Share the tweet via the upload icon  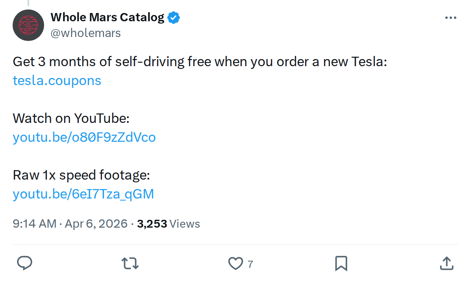tap(446, 263)
